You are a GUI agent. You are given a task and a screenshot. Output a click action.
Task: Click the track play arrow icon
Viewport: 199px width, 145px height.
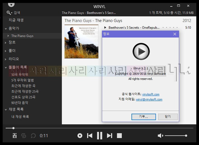tap(105, 27)
